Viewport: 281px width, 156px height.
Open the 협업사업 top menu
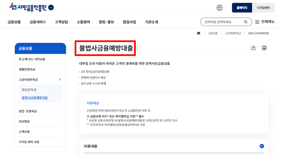pos(129,22)
